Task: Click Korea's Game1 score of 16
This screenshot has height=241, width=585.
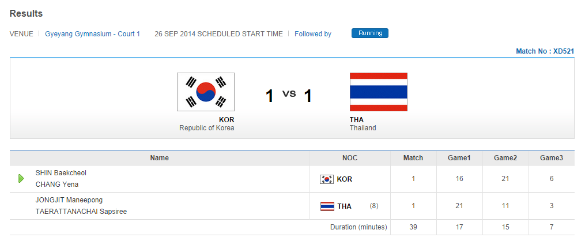Action: [x=459, y=179]
